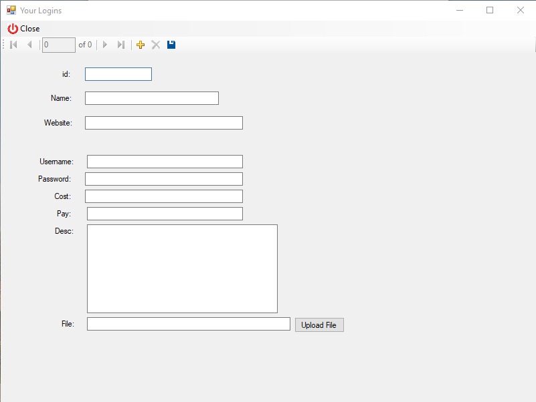Click the Upload File button
The width and height of the screenshot is (536, 402).
pyautogui.click(x=319, y=325)
